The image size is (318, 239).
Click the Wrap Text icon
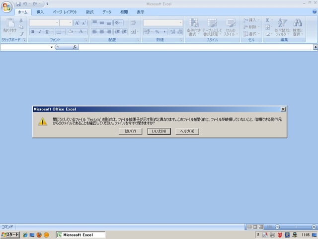133,22
